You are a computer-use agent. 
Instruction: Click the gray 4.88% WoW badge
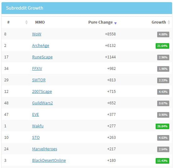coord(163,34)
